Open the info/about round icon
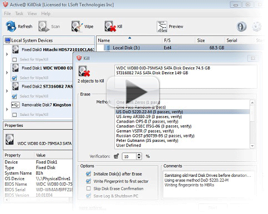268x214 pixels. pyautogui.click(x=241, y=27)
